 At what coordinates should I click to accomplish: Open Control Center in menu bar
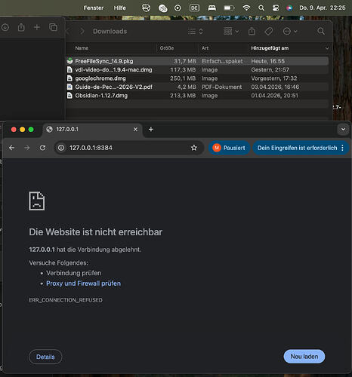point(276,8)
